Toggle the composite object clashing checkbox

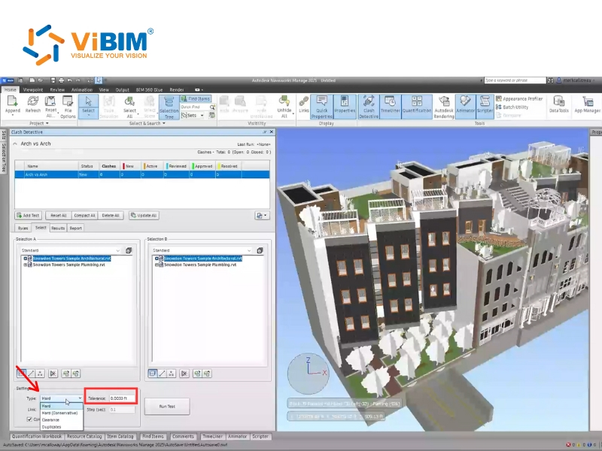coord(30,419)
